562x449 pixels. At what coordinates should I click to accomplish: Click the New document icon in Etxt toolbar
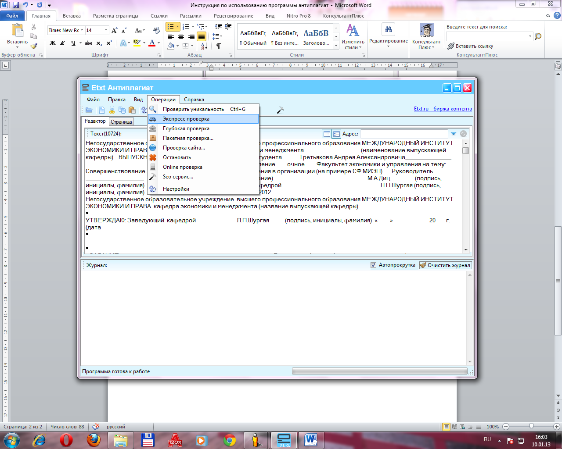point(101,110)
